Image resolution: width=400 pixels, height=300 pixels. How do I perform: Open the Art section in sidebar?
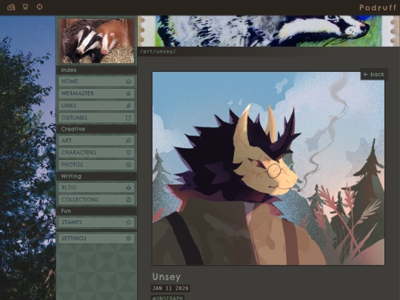[x=96, y=141]
